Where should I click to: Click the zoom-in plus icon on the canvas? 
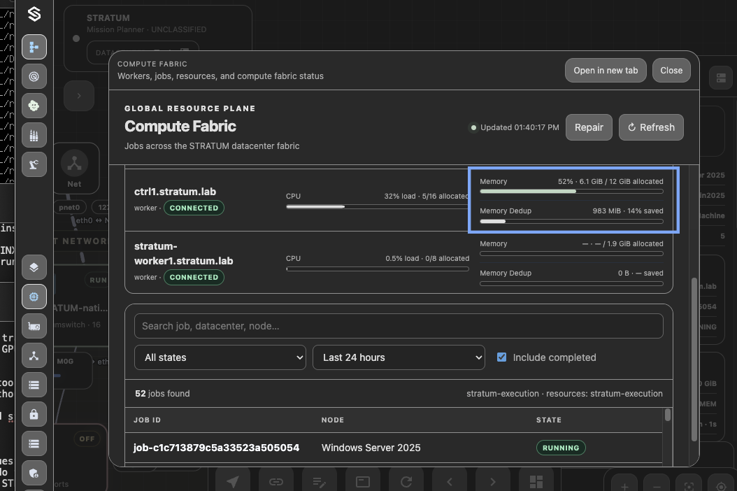point(624,486)
